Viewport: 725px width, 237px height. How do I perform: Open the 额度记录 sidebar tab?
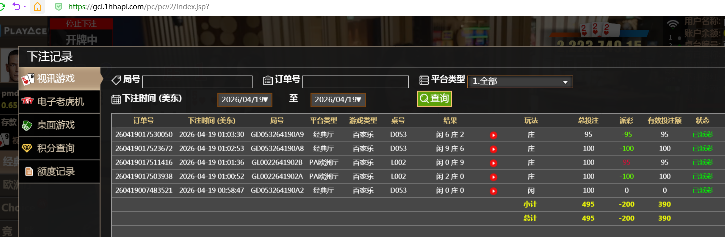pos(60,171)
